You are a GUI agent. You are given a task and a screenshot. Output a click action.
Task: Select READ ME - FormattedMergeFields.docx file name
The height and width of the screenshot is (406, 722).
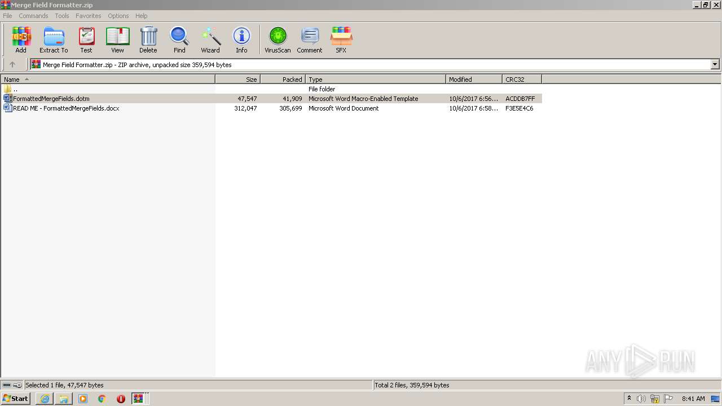point(66,108)
